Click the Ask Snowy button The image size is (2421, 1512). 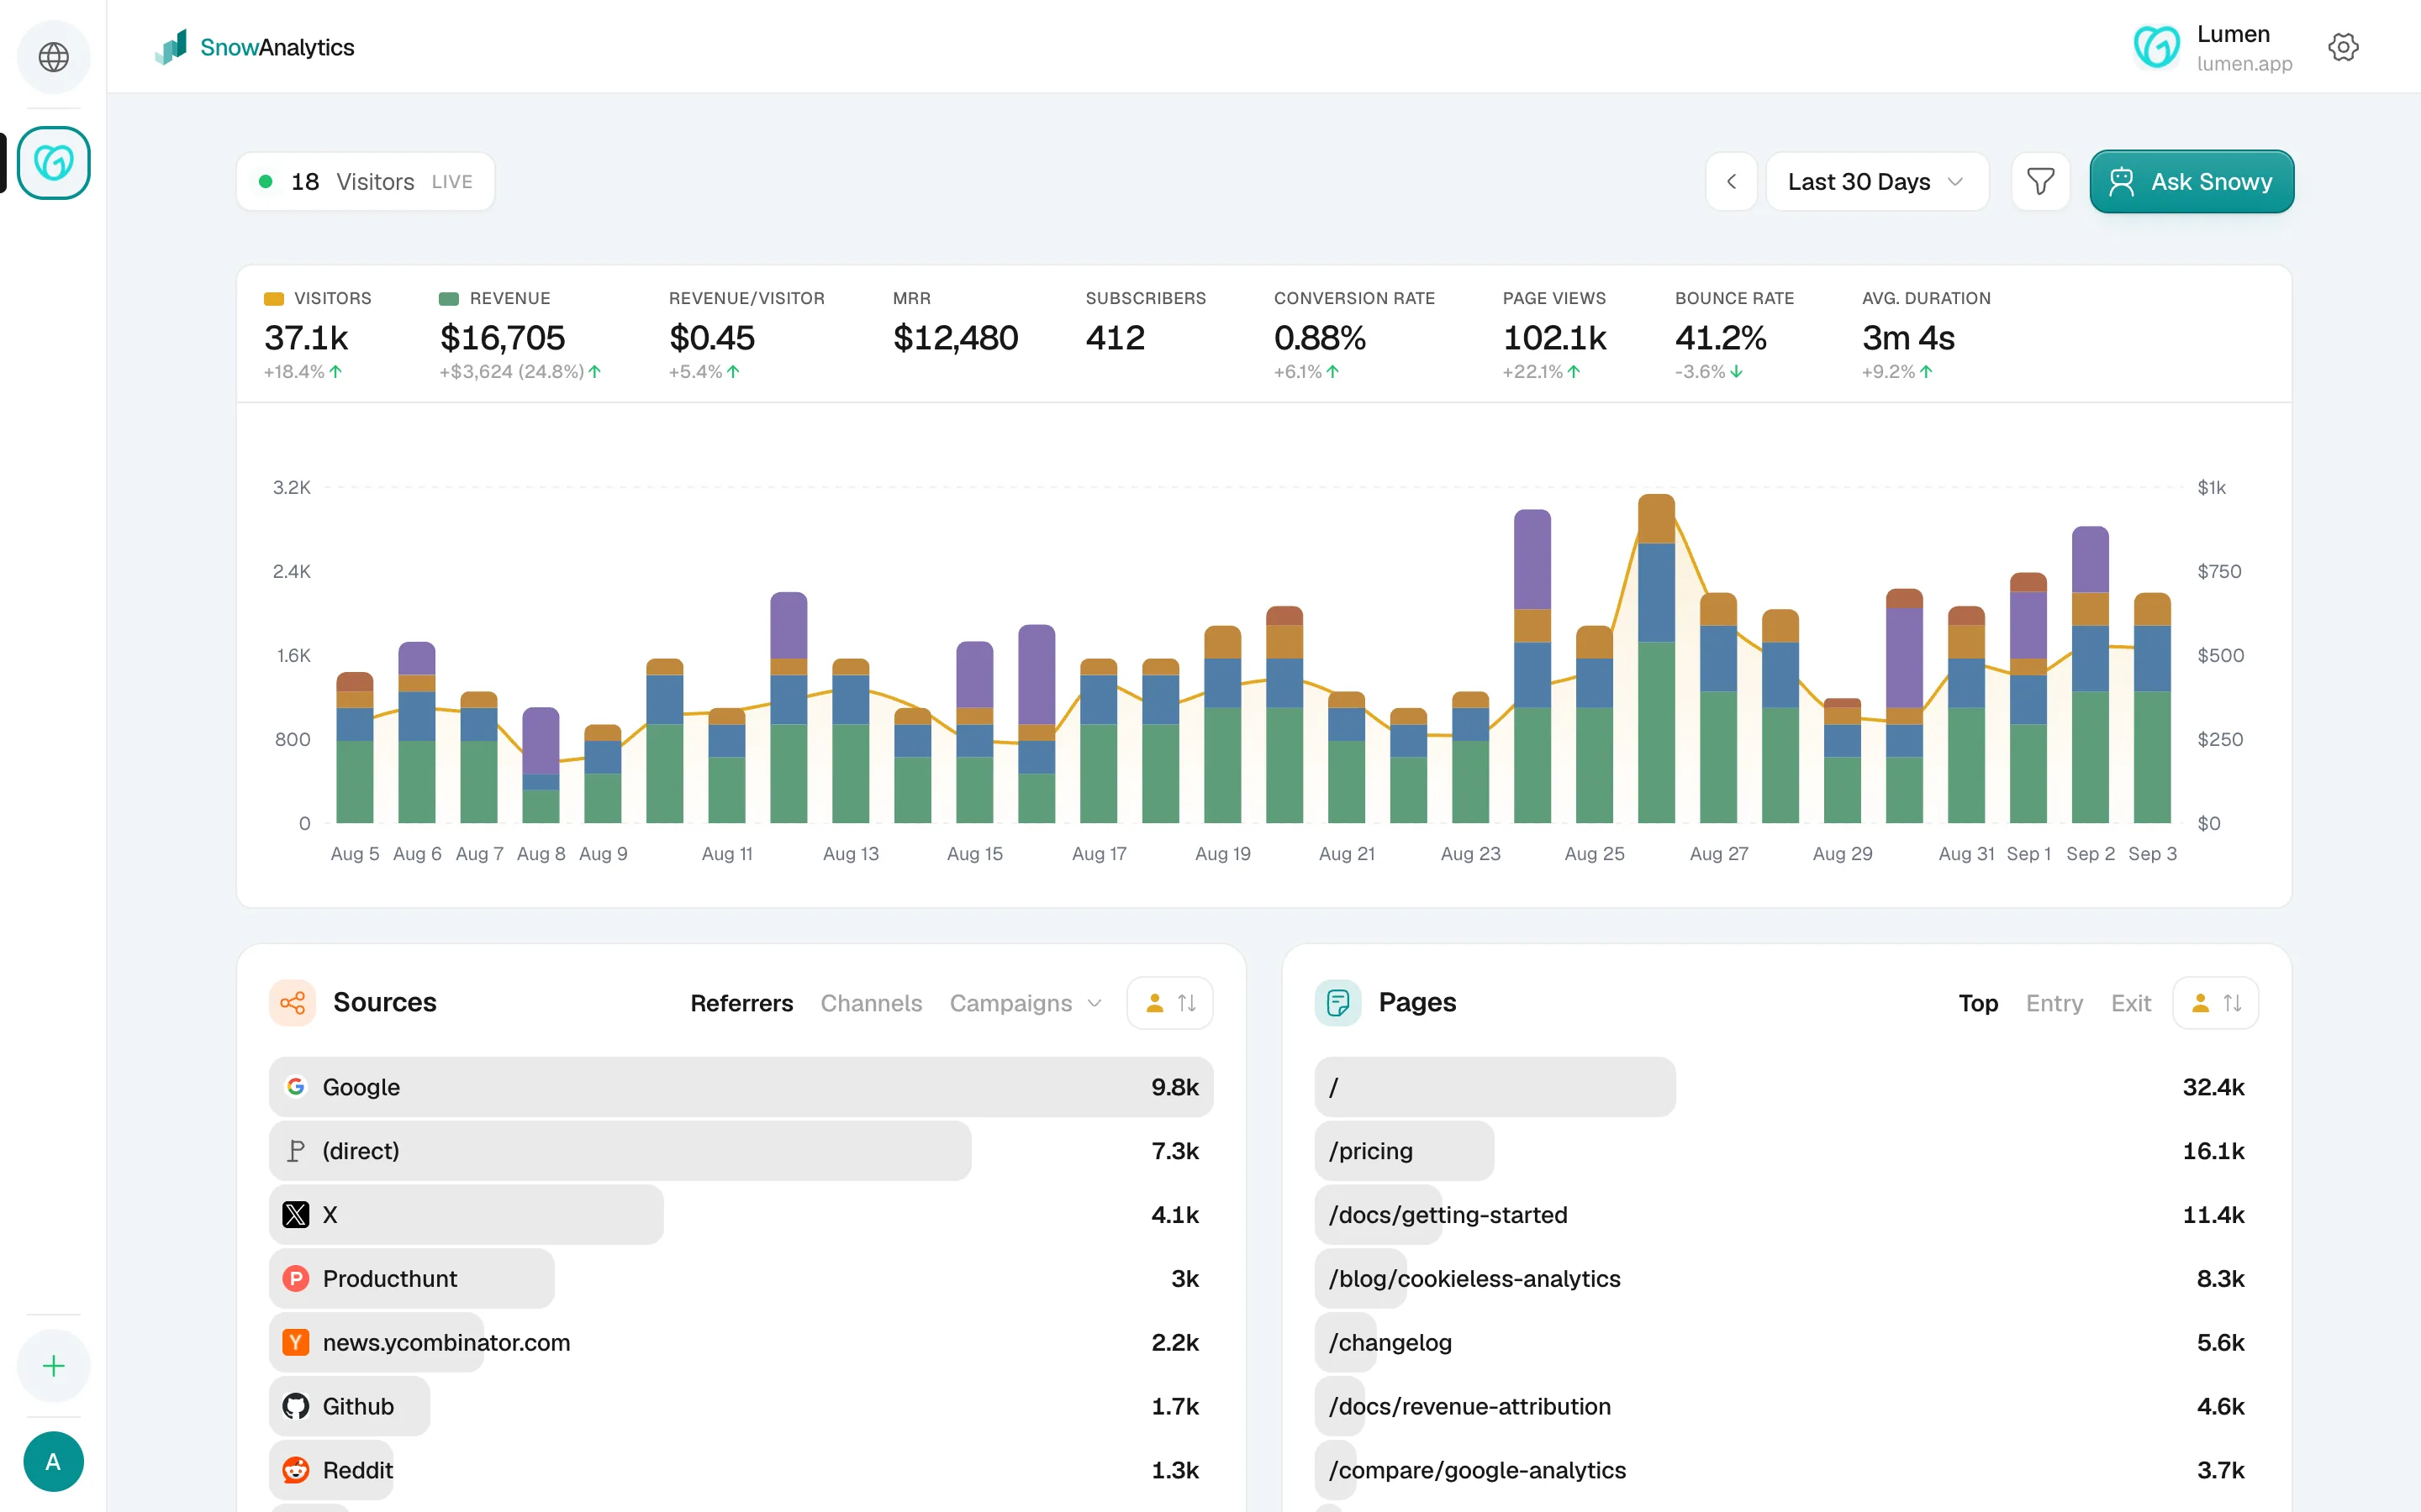click(x=2191, y=182)
